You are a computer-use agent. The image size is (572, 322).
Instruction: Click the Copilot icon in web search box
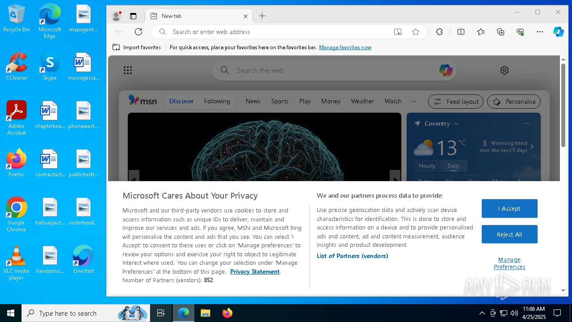click(x=446, y=70)
